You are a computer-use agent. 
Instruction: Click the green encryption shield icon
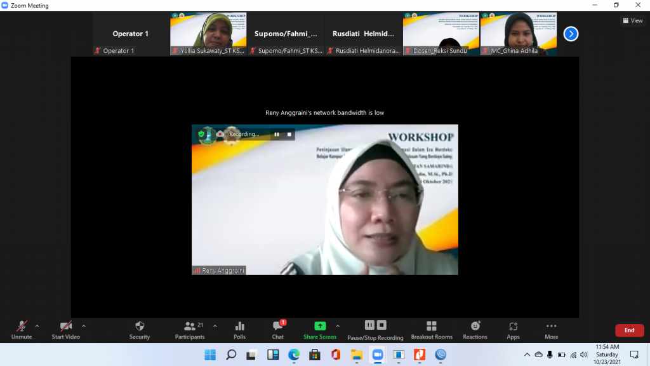pos(202,134)
